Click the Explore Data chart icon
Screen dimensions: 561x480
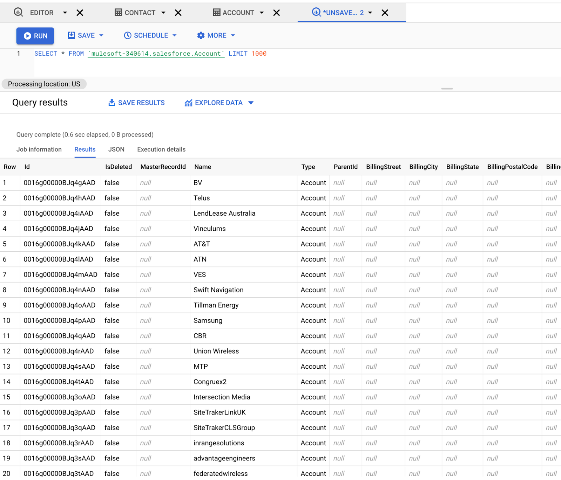click(x=188, y=103)
